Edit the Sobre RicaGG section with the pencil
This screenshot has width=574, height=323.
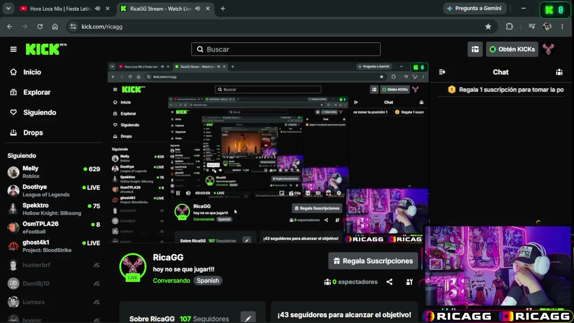coord(248,319)
